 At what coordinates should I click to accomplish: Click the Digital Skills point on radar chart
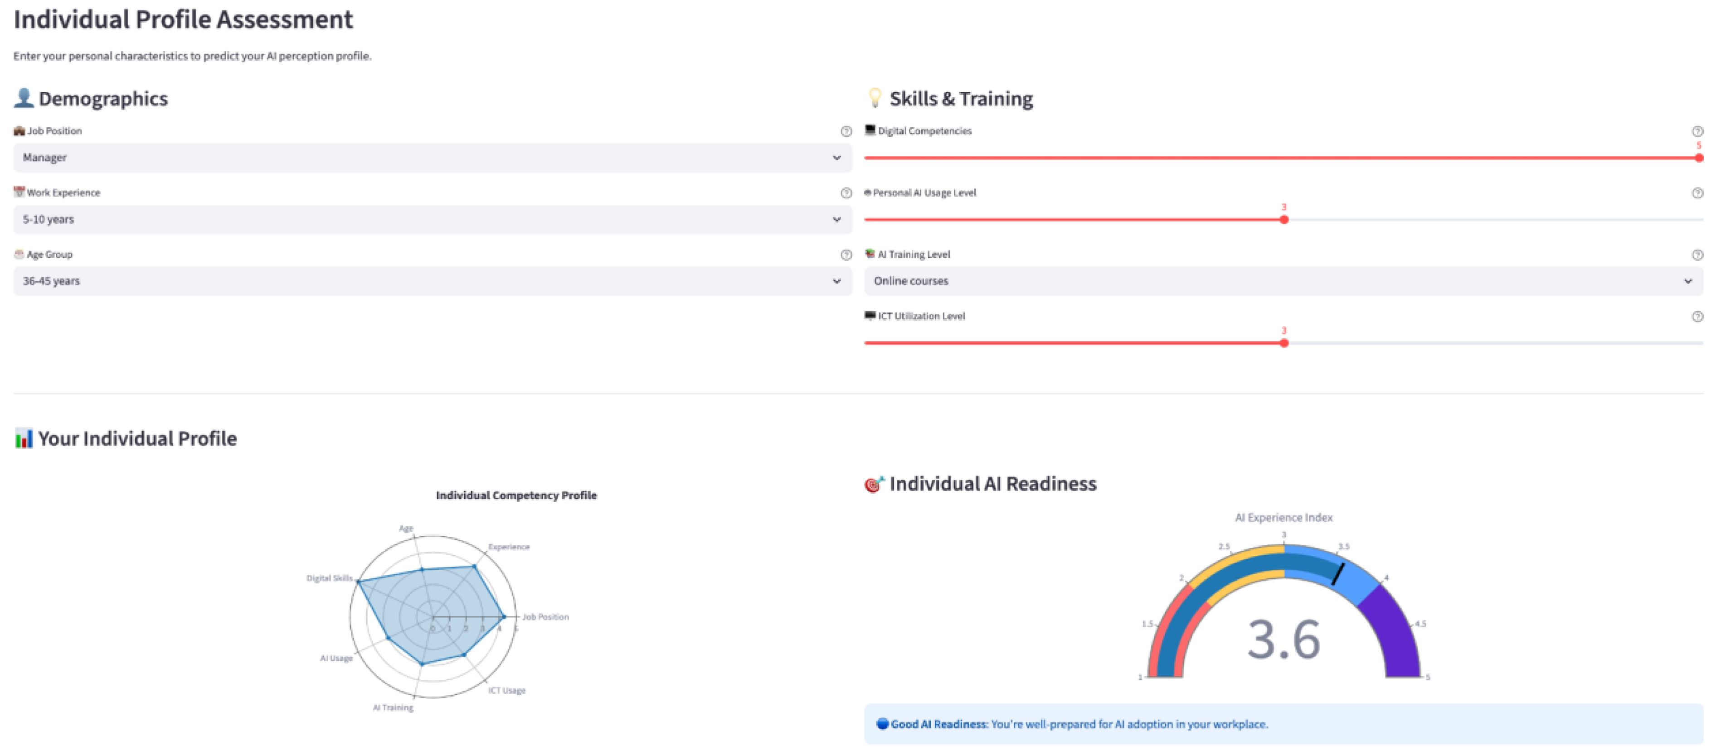tap(359, 582)
